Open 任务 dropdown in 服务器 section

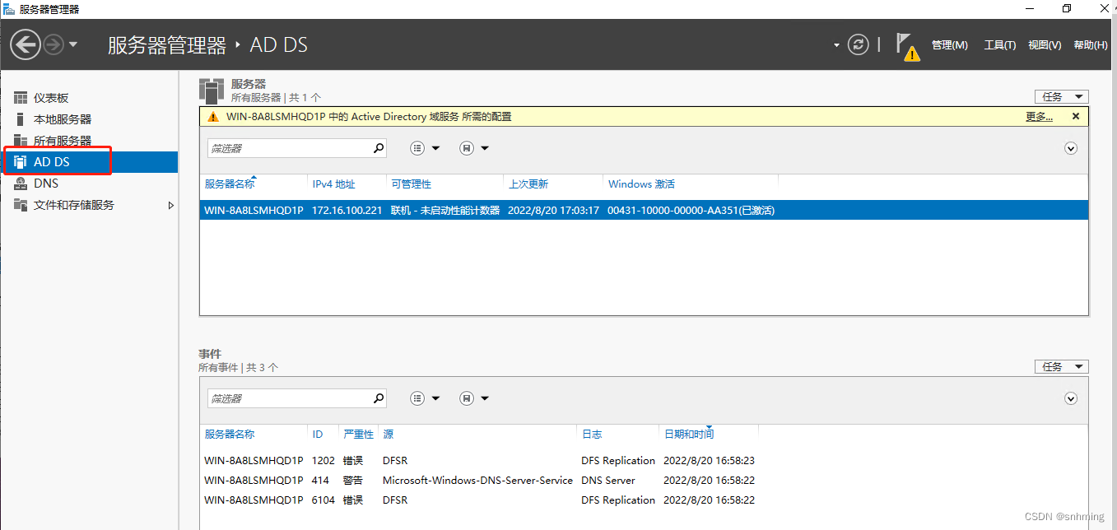click(x=1061, y=96)
